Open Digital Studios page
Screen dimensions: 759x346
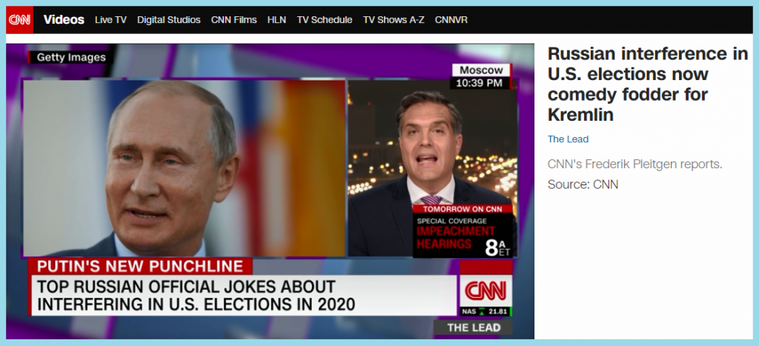168,20
